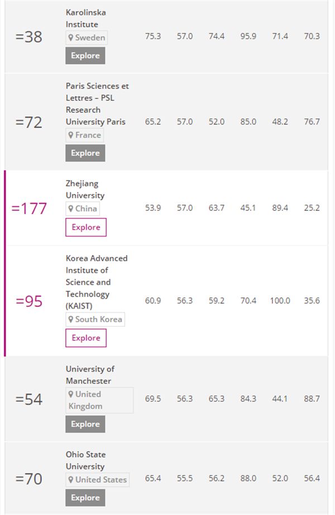Select the University of Manchester title

[x=90, y=375]
